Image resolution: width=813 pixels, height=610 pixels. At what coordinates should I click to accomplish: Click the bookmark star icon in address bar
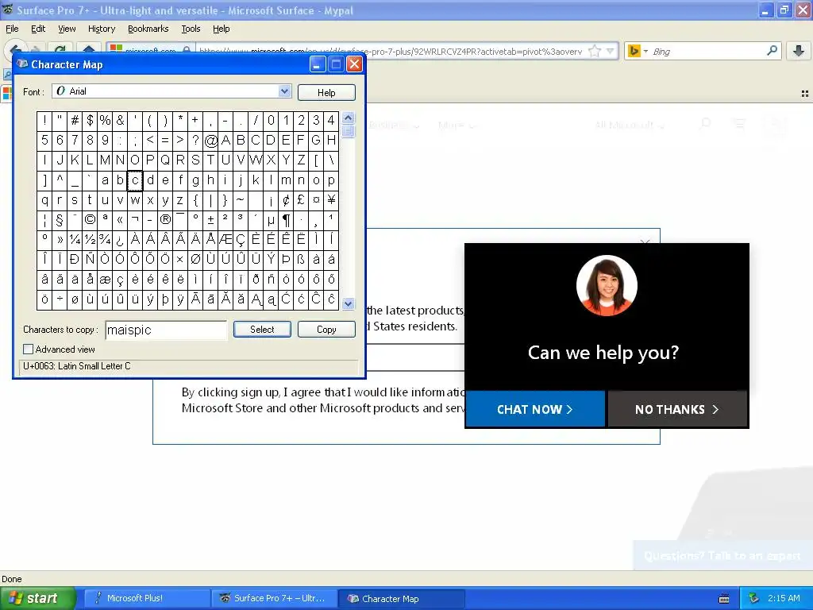coord(595,51)
